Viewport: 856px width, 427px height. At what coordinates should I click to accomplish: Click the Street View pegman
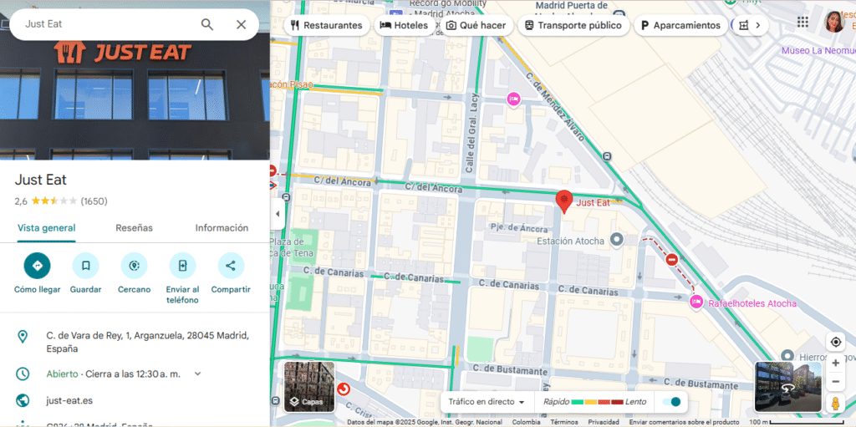835,404
